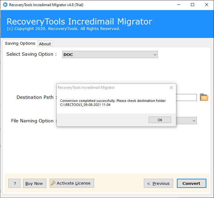Click the dialog title 'RecoveryTools Incredimail Migrator'
Viewport: 214px width, 198px height.
coord(86,88)
